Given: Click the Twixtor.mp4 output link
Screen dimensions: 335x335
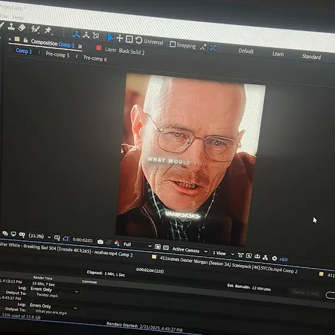Looking at the screenshot, I should [47, 295].
